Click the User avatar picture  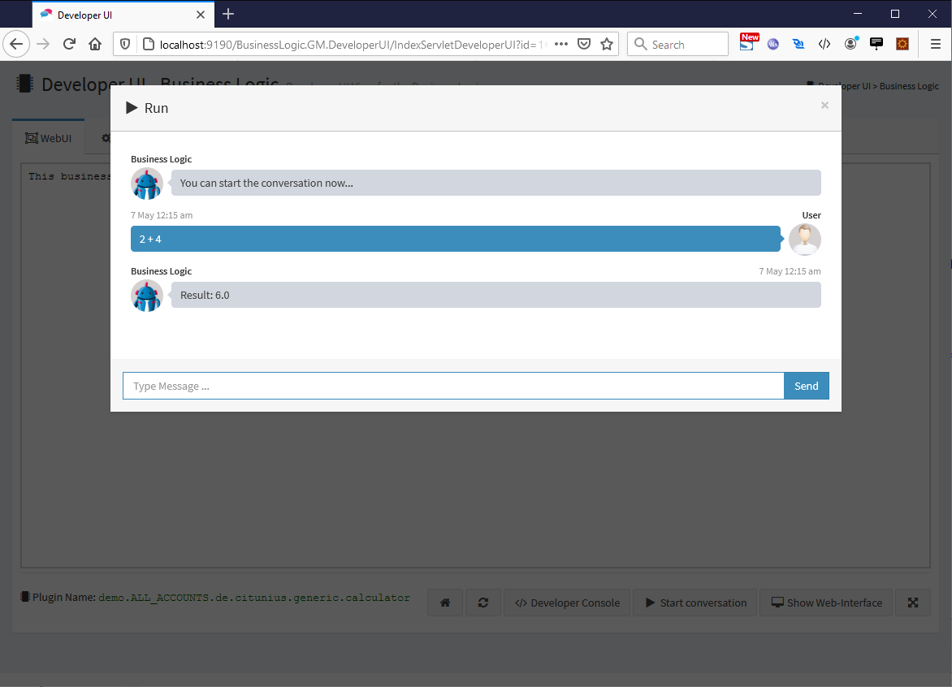coord(804,240)
